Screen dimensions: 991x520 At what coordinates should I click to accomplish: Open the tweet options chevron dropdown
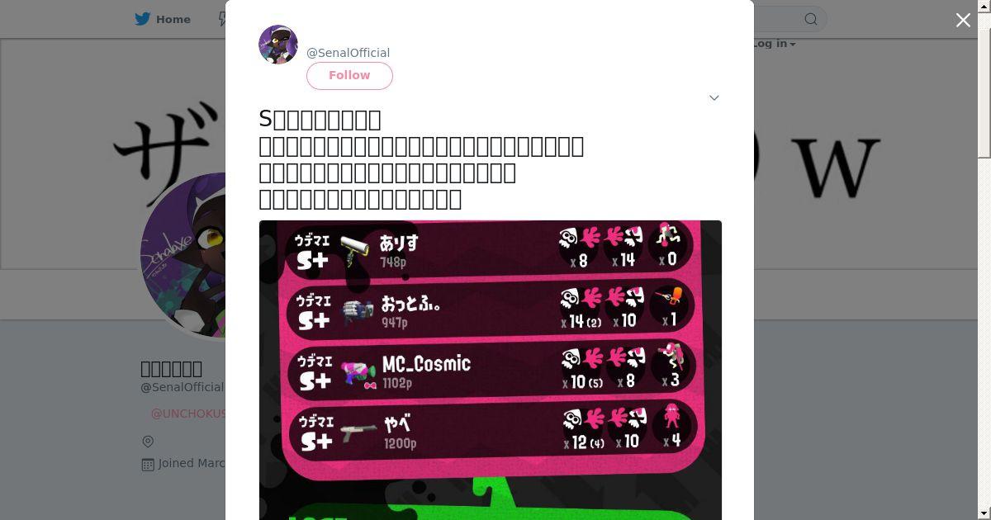point(714,97)
